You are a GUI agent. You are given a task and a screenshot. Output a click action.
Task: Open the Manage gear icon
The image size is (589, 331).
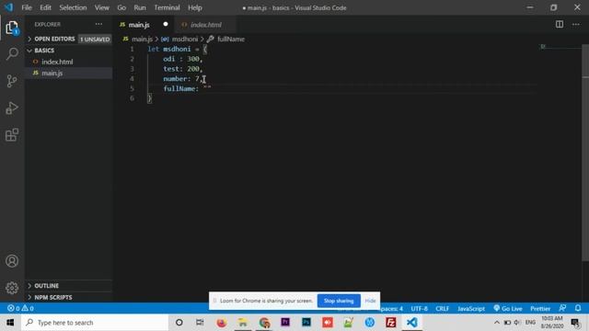12,288
